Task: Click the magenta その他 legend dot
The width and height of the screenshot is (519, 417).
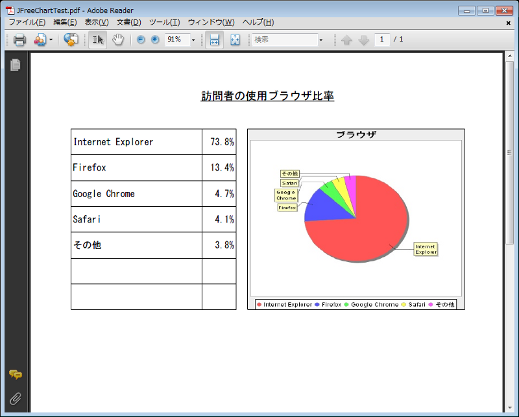Action: pyautogui.click(x=431, y=304)
